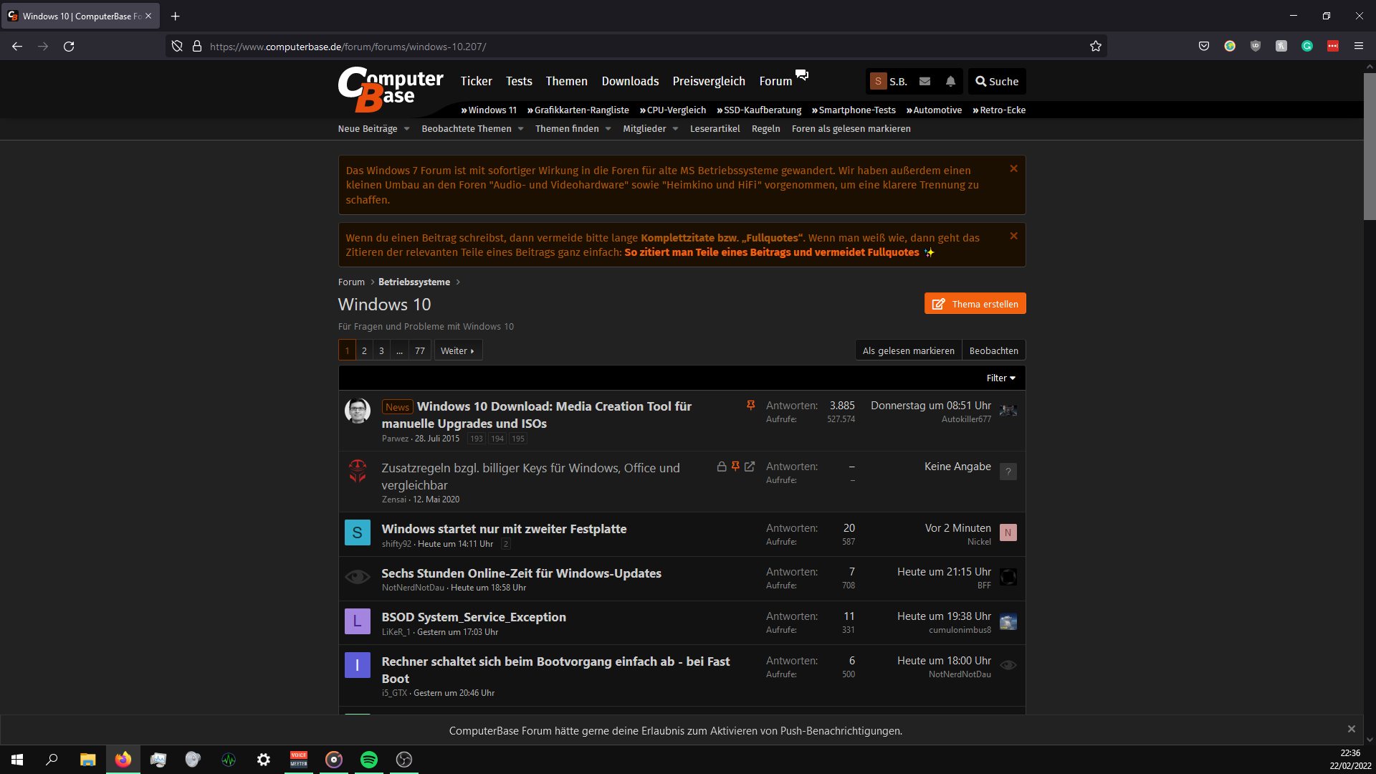The width and height of the screenshot is (1376, 774).
Task: Open the Preisvergleich navigation item
Action: coord(709,81)
